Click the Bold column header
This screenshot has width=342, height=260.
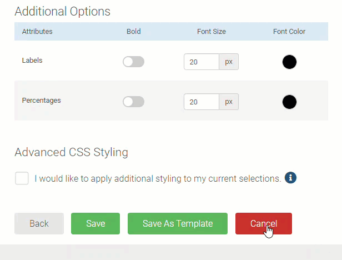pyautogui.click(x=134, y=32)
